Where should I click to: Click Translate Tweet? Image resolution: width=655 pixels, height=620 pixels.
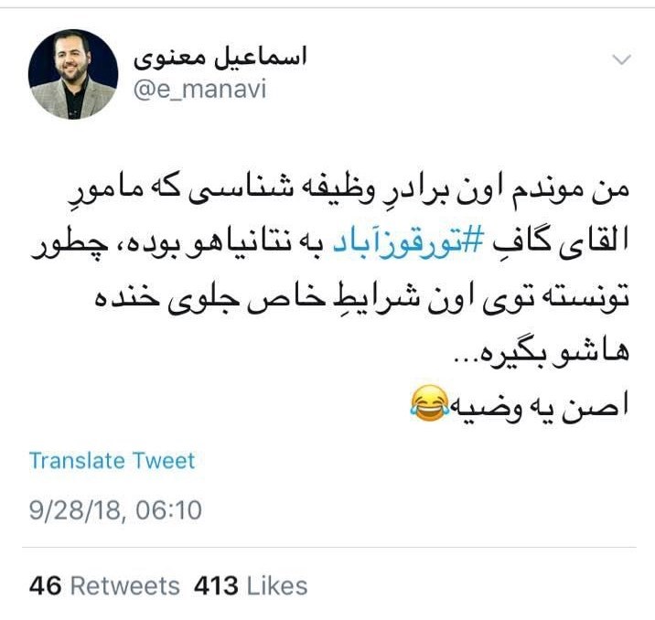(112, 461)
